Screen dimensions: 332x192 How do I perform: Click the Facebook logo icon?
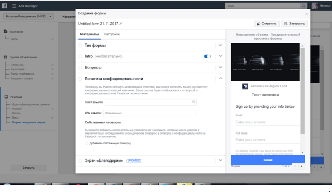pyautogui.click(x=4, y=6)
